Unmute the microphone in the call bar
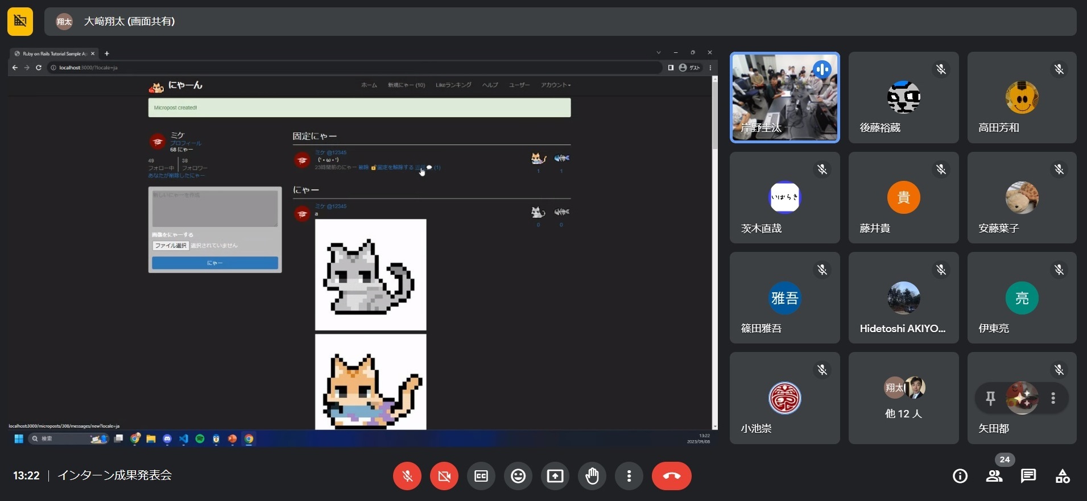1087x501 pixels. tap(407, 476)
